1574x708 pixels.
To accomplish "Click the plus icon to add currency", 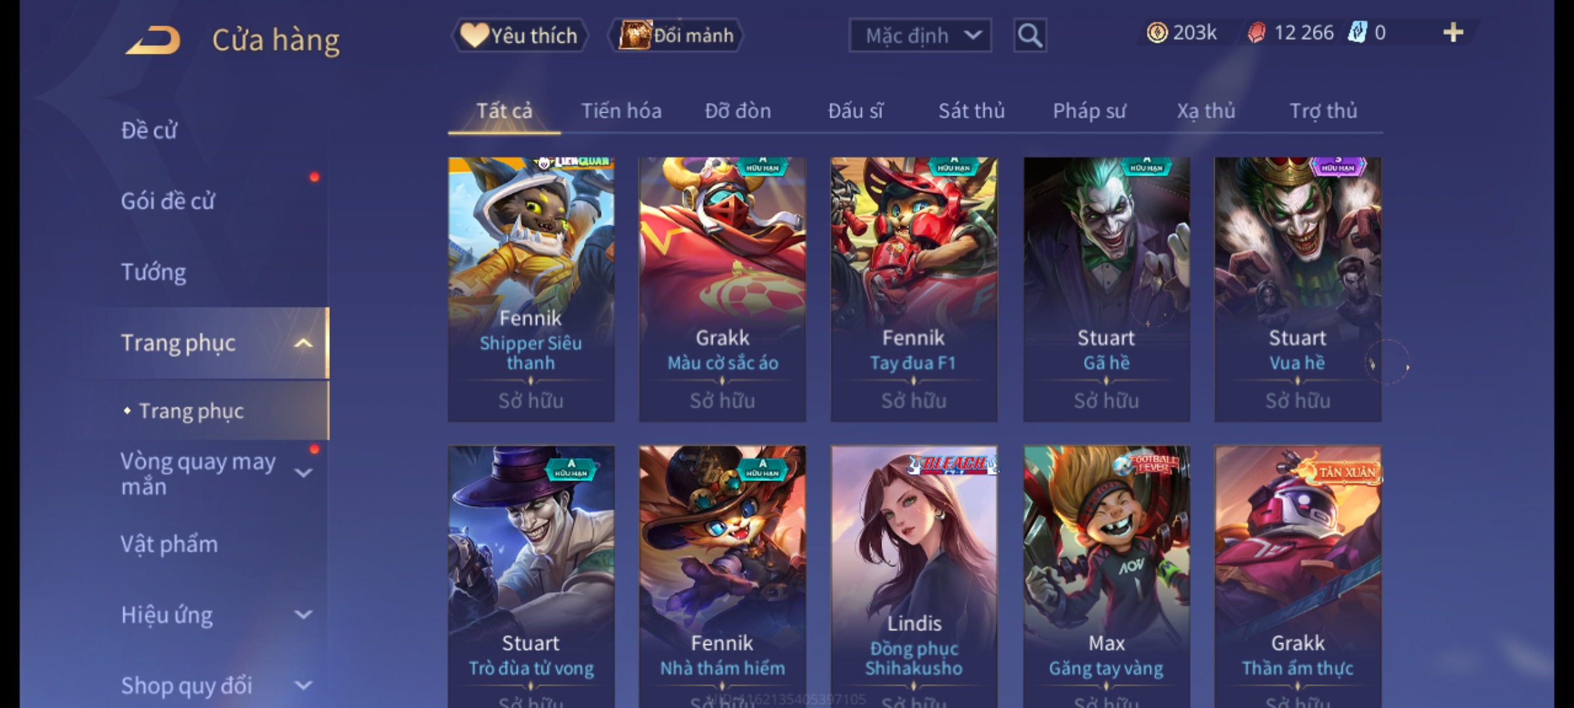I will pos(1453,33).
